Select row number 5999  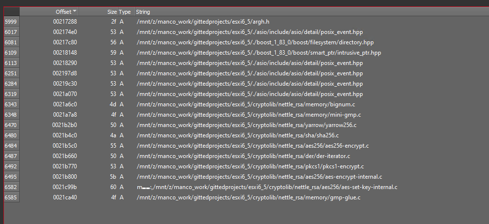[11, 22]
